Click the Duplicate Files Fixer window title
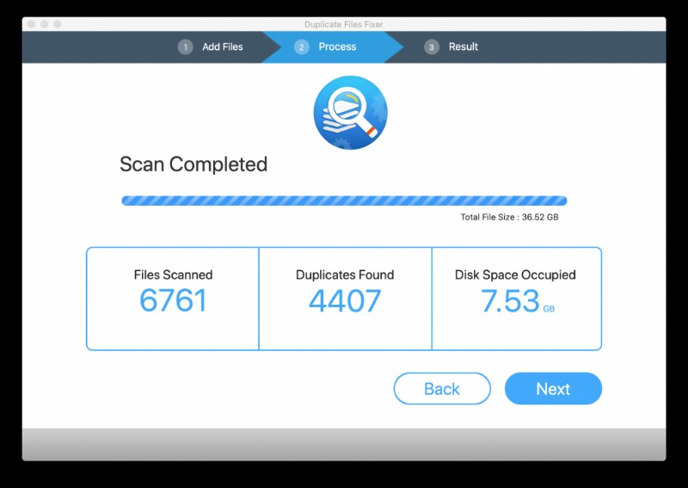The image size is (688, 488). coord(343,25)
